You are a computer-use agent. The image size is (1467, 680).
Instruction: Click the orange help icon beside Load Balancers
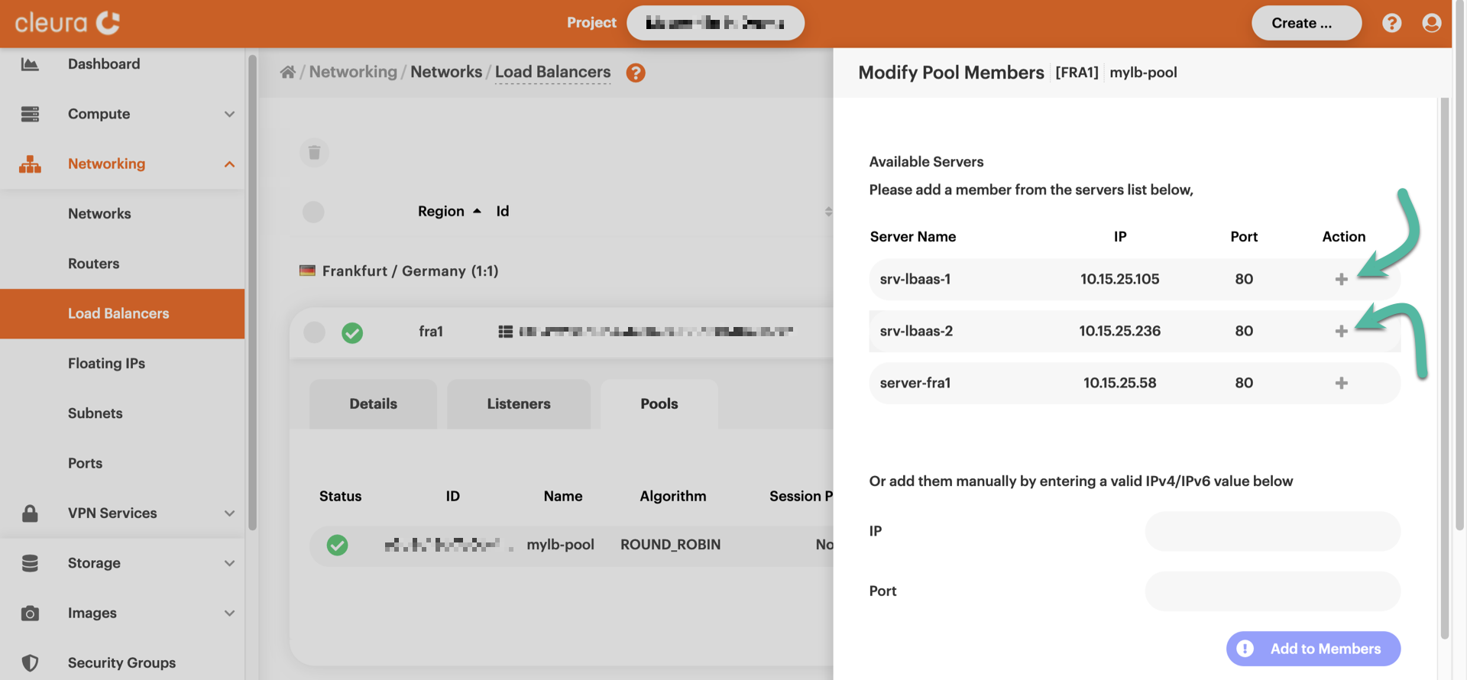[x=635, y=73]
